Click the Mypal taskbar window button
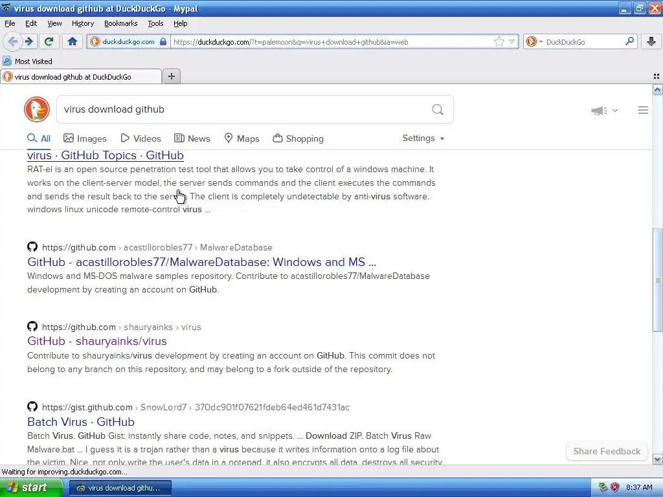The width and height of the screenshot is (663, 497). pyautogui.click(x=120, y=488)
